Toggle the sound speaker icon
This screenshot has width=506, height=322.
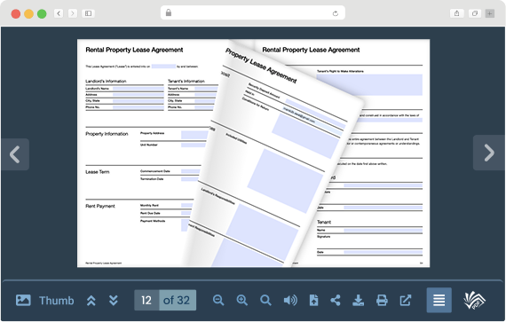tap(290, 300)
